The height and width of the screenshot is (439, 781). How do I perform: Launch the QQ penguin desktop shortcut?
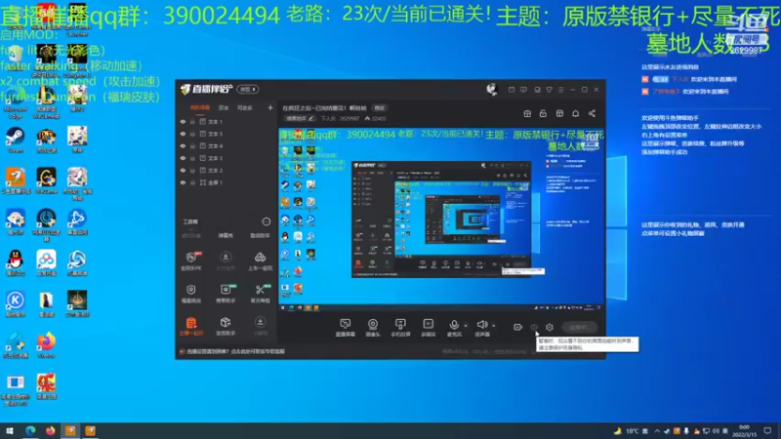point(15,262)
